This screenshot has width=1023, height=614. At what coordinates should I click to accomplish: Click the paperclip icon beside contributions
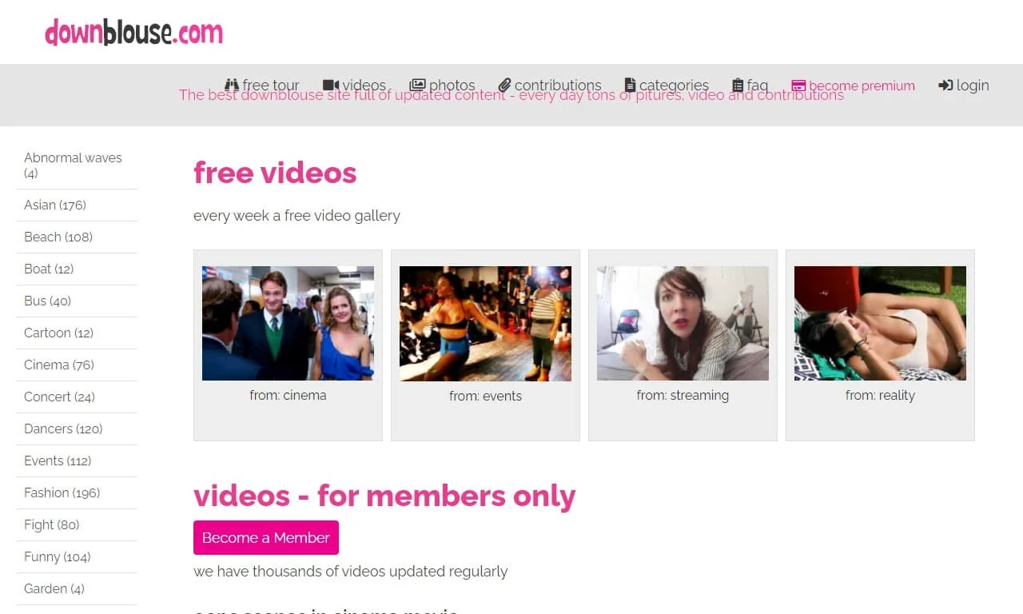(504, 85)
